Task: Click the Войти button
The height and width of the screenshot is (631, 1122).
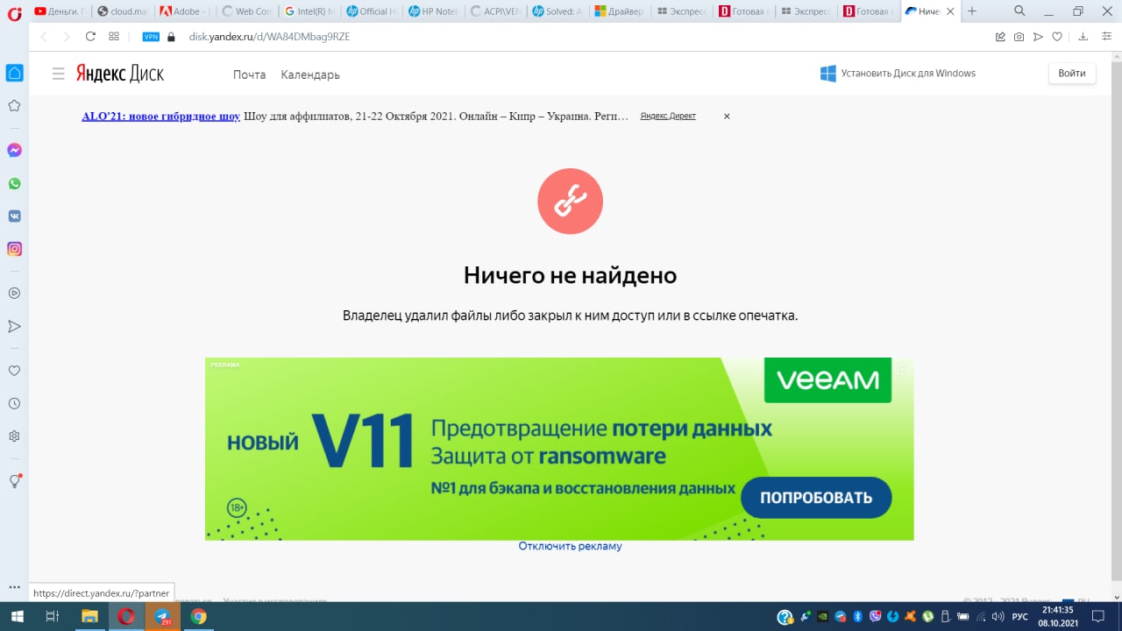Action: point(1072,74)
